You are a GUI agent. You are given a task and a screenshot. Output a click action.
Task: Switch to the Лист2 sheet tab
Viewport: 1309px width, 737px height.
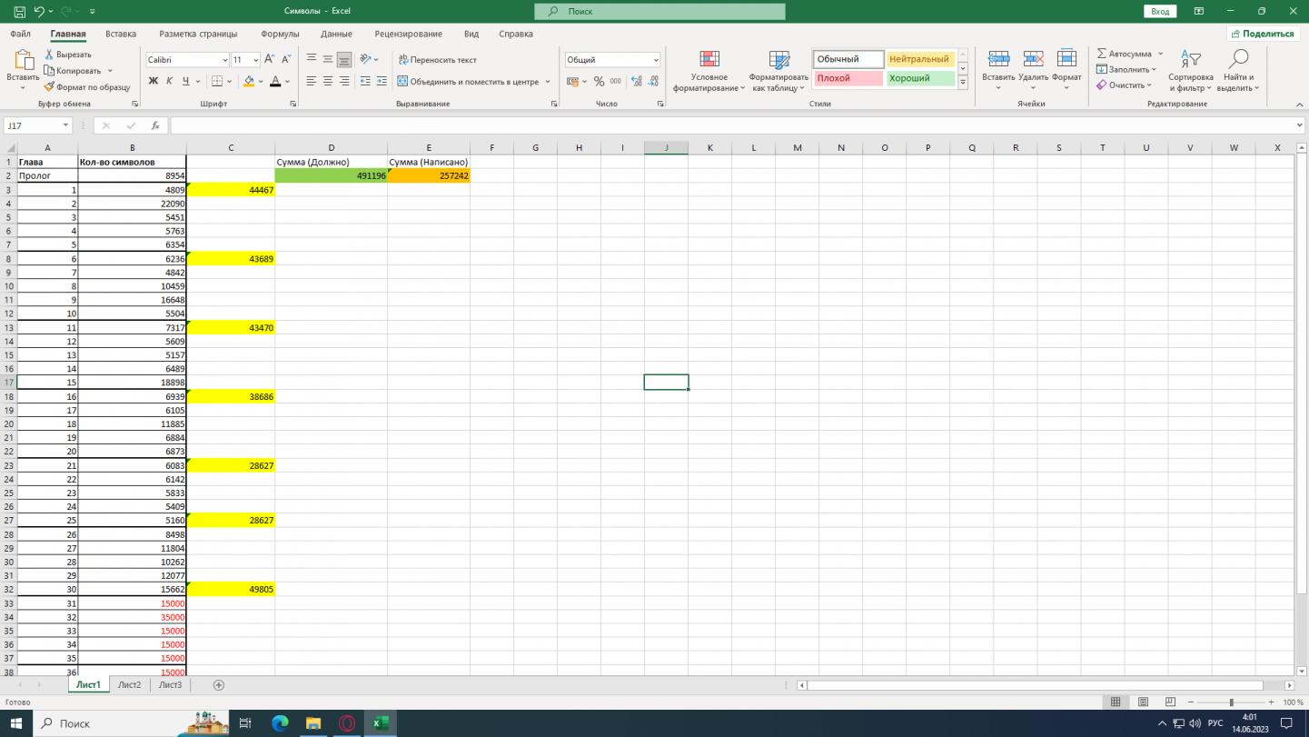click(x=129, y=685)
